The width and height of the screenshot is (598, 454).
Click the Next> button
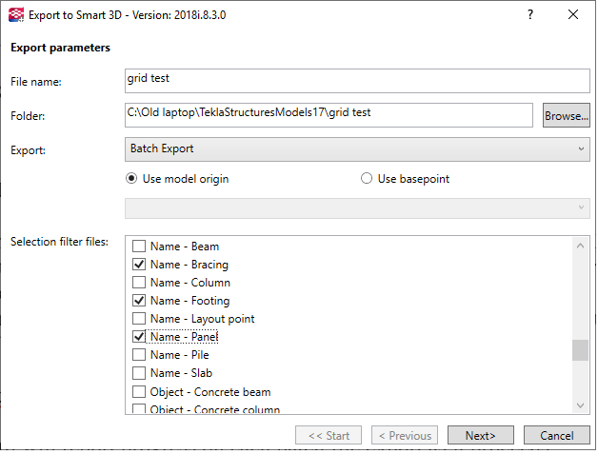pos(481,435)
